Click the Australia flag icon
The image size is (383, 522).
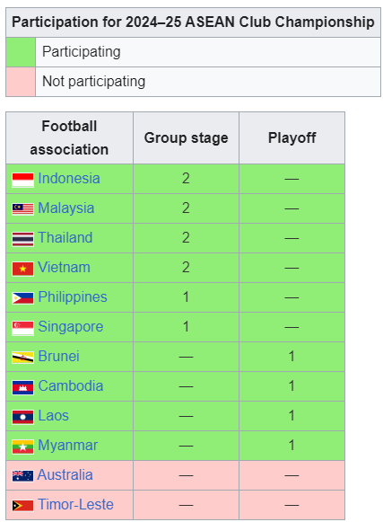click(x=22, y=476)
